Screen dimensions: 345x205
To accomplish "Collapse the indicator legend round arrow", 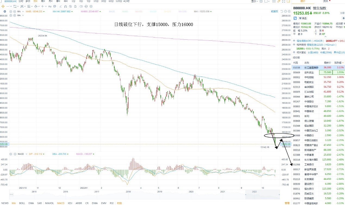I will click(x=5, y=11).
